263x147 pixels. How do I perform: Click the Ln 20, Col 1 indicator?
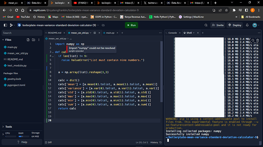pos(142,142)
